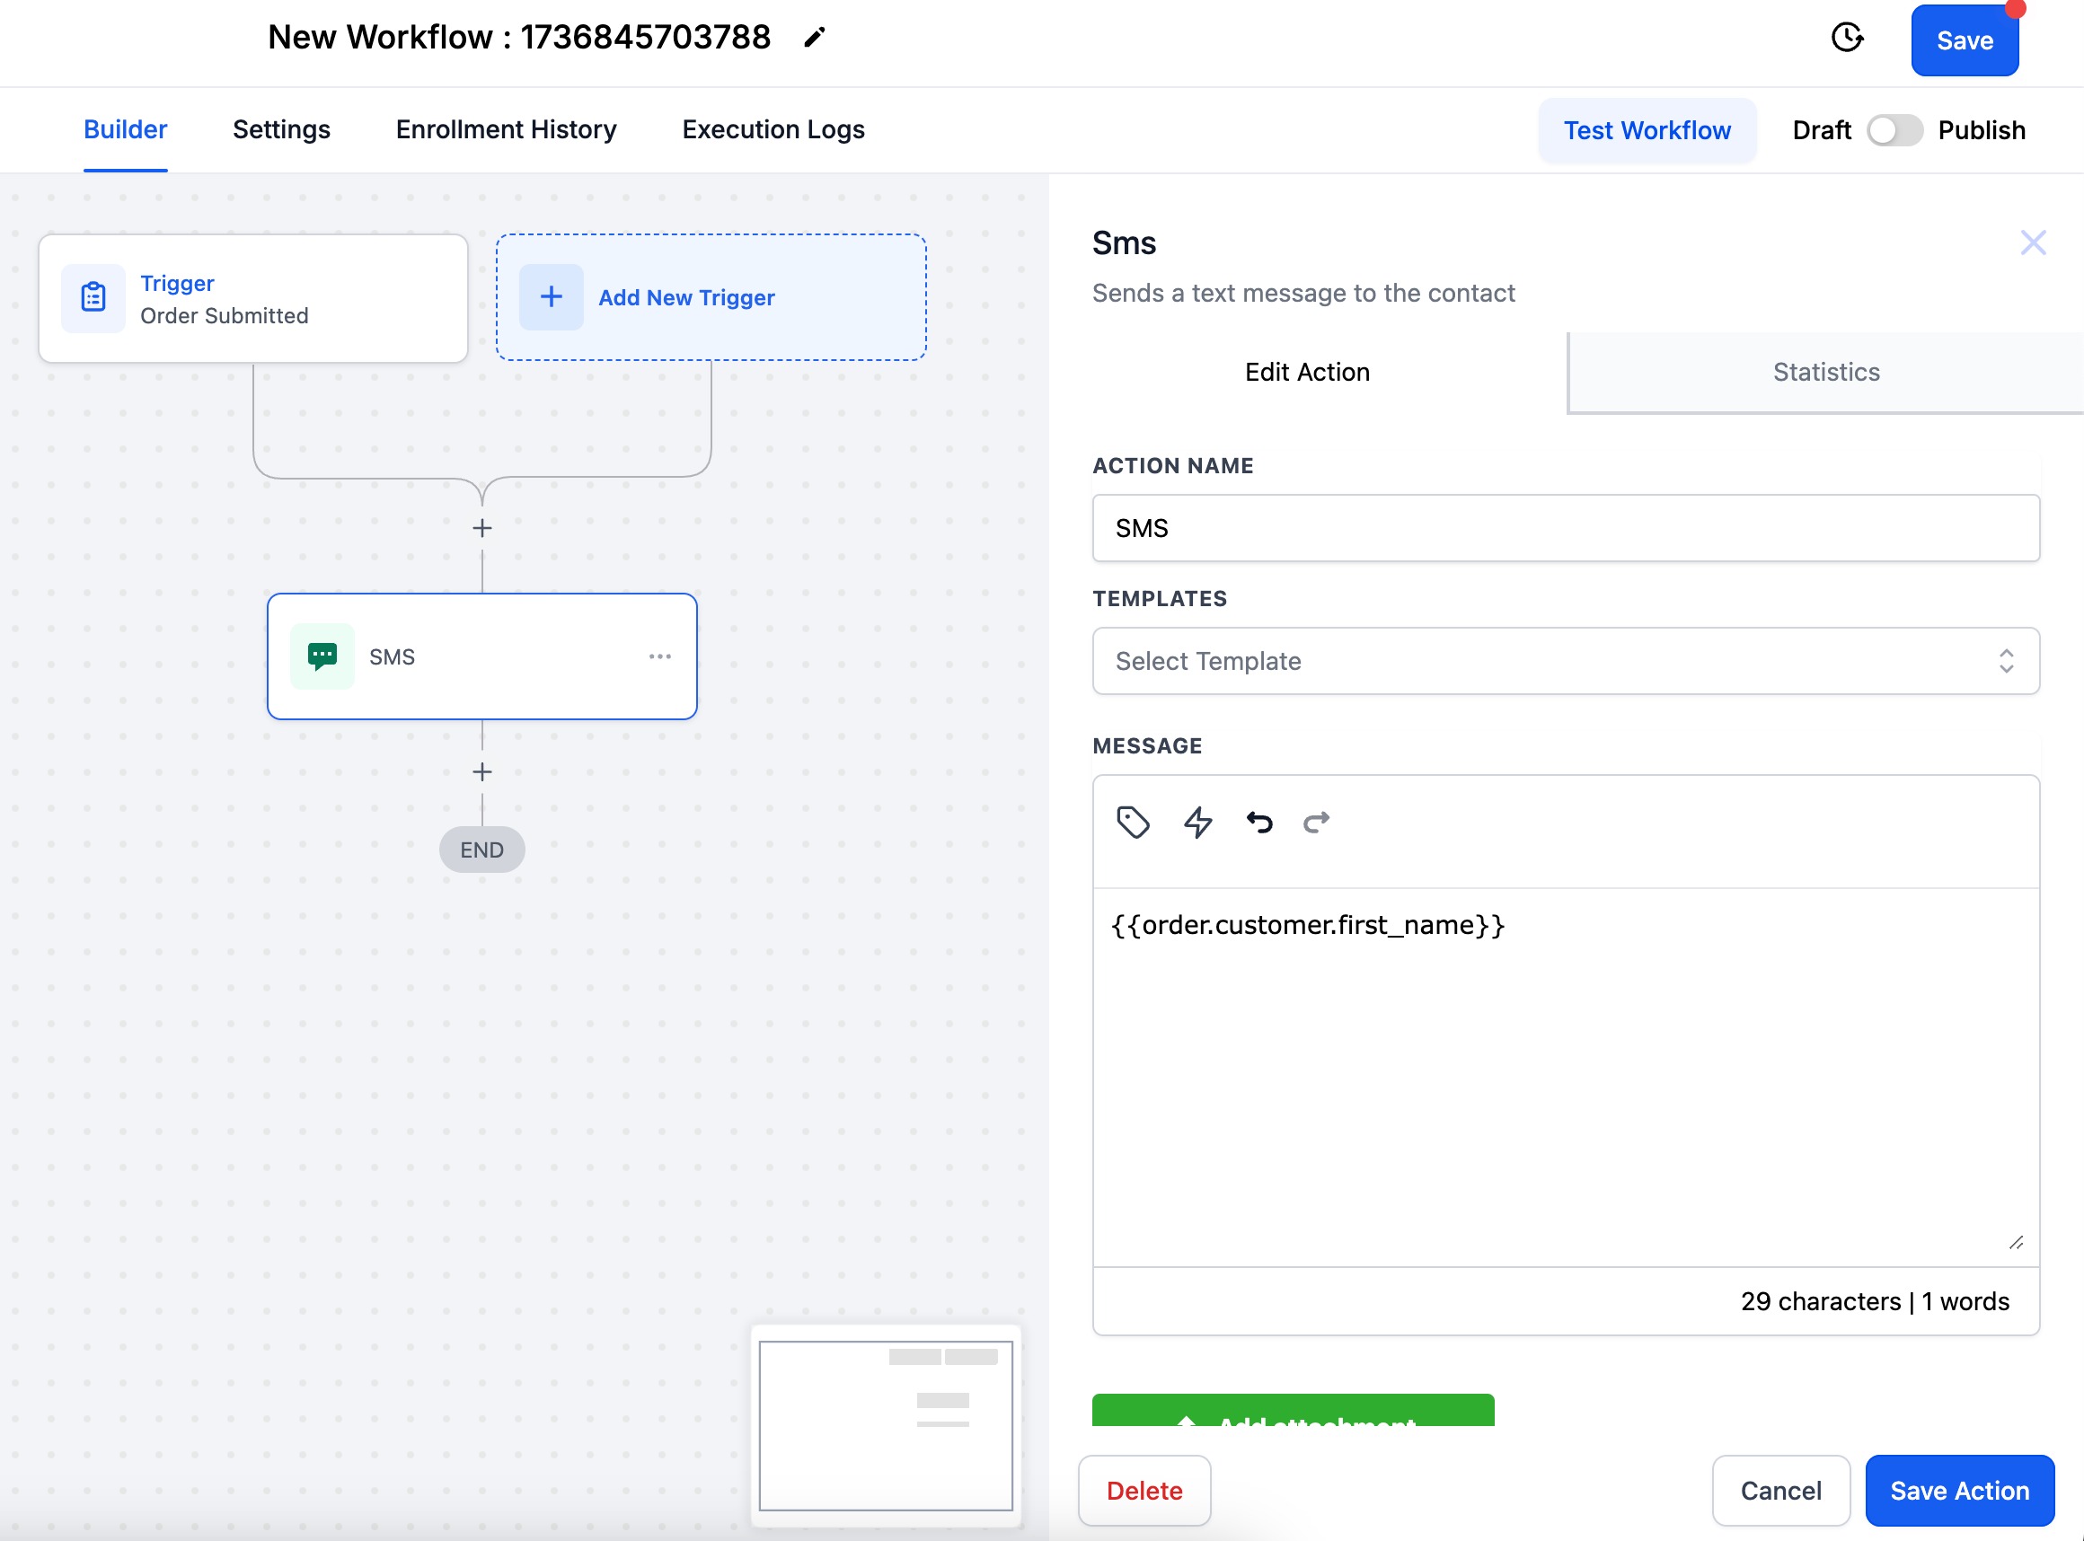Click the Action Name input field

tap(1565, 528)
